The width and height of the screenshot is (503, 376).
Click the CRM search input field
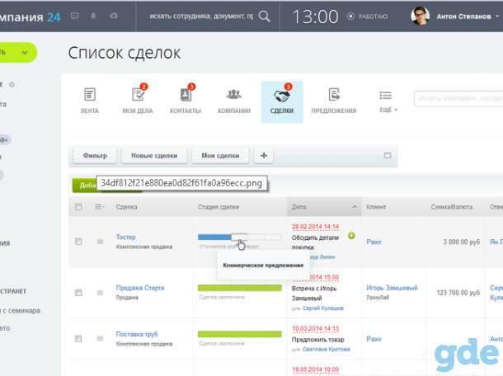[458, 98]
